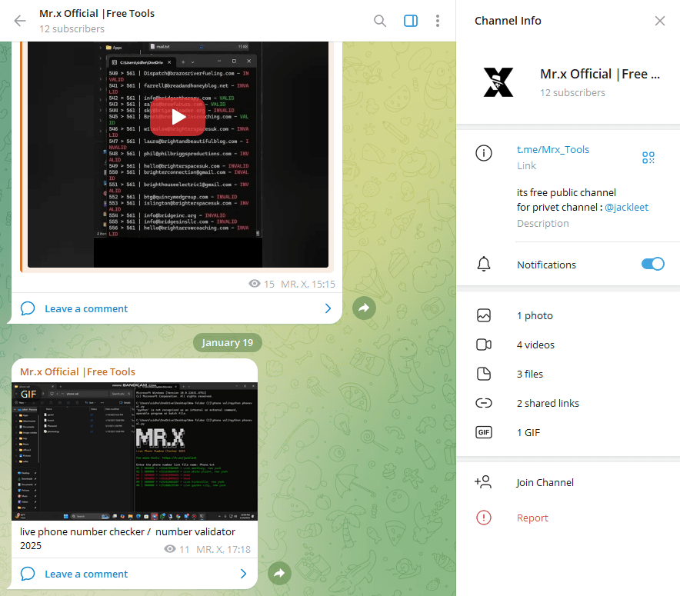This screenshot has height=596, width=680.
Task: Click the GIF media icon in Channel Info
Action: point(484,432)
